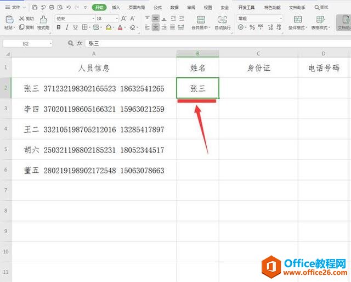Click the Document Assistant ribbon button at right

344,22
